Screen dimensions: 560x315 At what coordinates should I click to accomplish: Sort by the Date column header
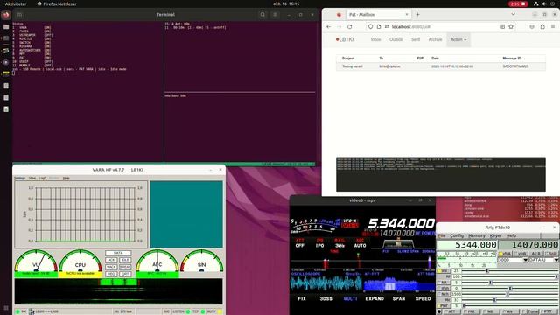(x=435, y=59)
